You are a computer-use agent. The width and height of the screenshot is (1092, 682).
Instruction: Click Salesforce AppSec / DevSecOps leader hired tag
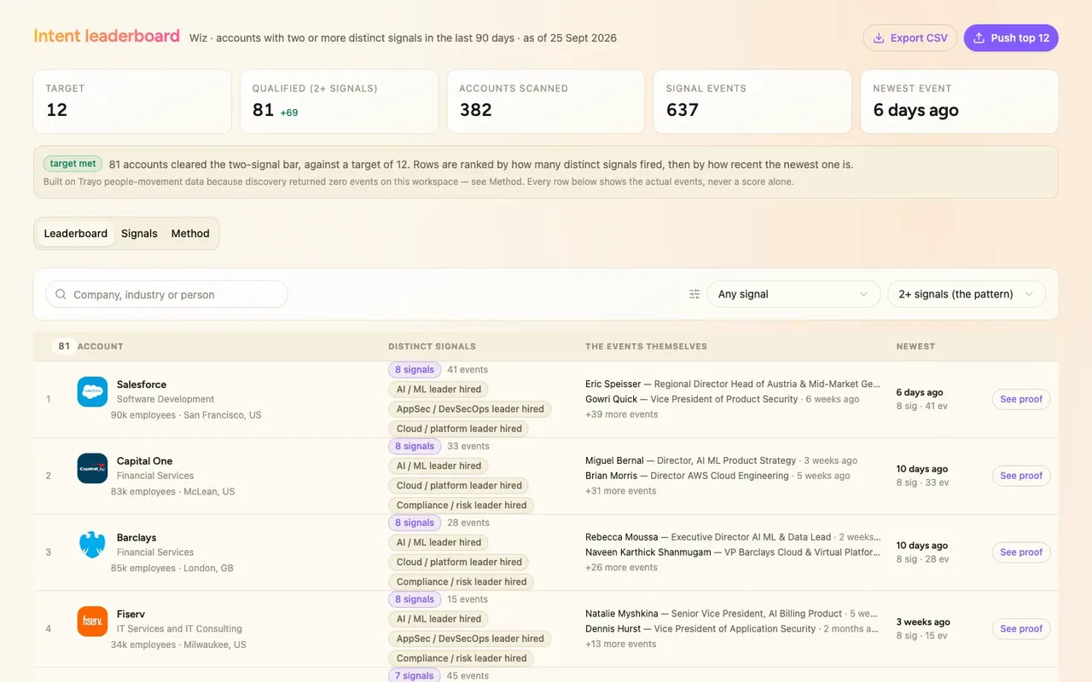pyautogui.click(x=470, y=409)
